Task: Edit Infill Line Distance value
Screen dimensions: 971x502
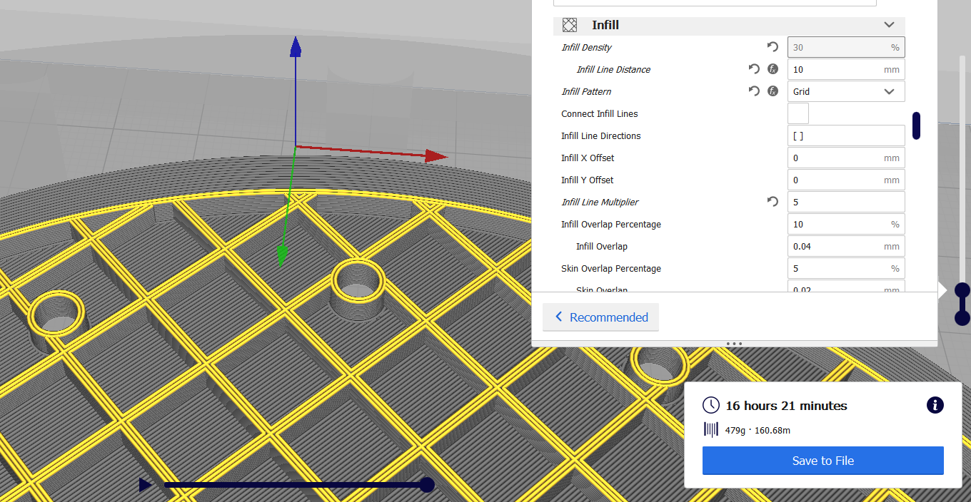Action: point(846,69)
